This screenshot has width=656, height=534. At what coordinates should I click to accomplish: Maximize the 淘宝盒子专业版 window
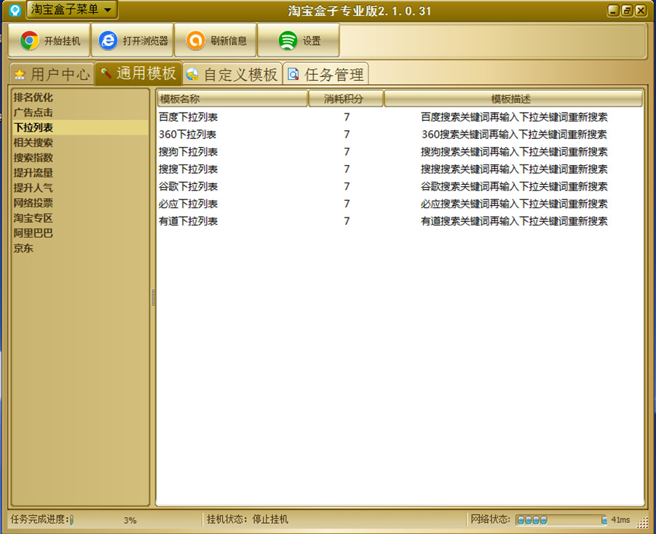click(627, 10)
